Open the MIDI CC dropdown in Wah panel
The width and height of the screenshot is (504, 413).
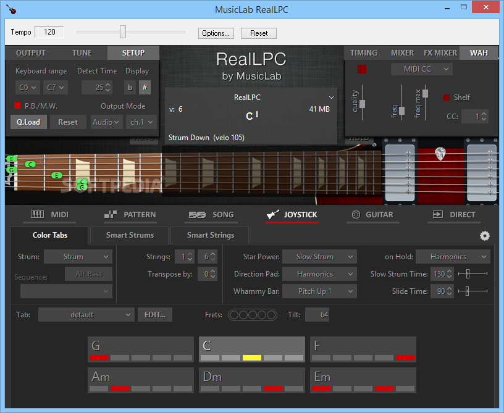422,69
